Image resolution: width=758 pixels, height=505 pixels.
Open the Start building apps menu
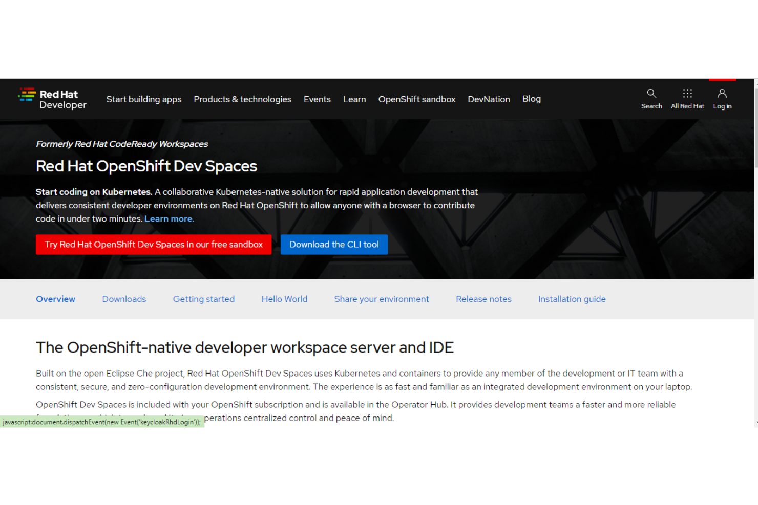click(144, 99)
